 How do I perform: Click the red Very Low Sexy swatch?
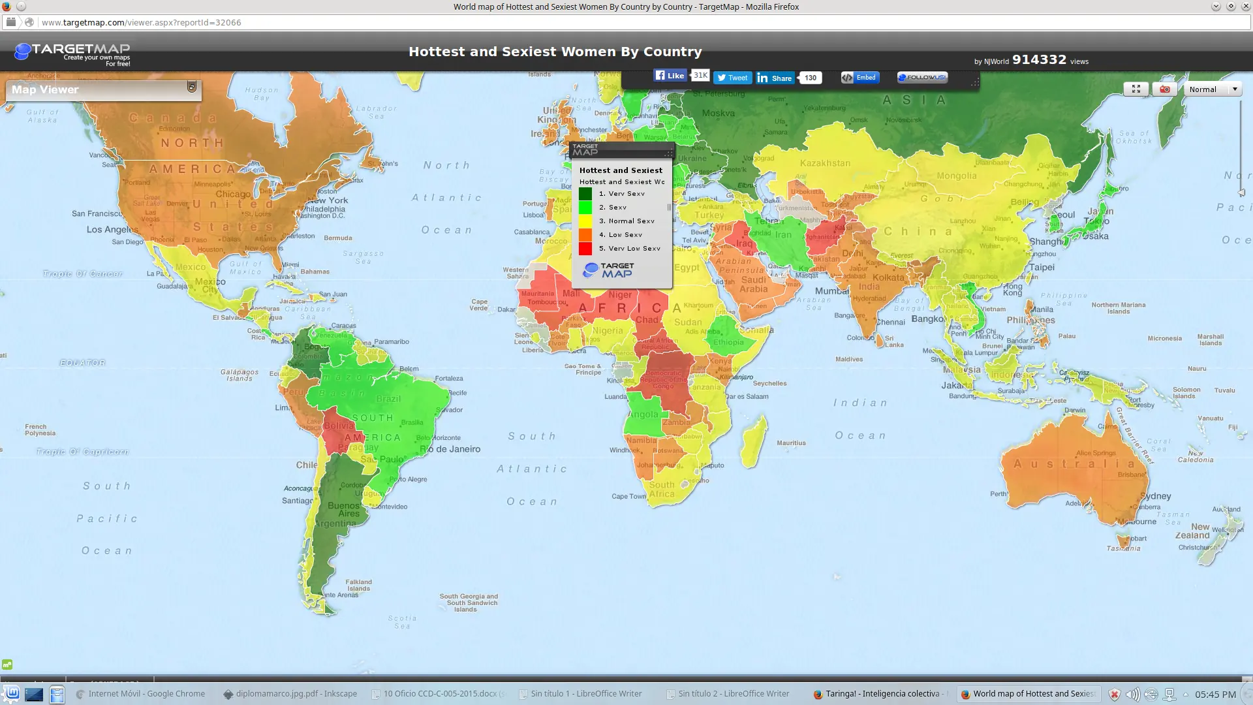[585, 249]
